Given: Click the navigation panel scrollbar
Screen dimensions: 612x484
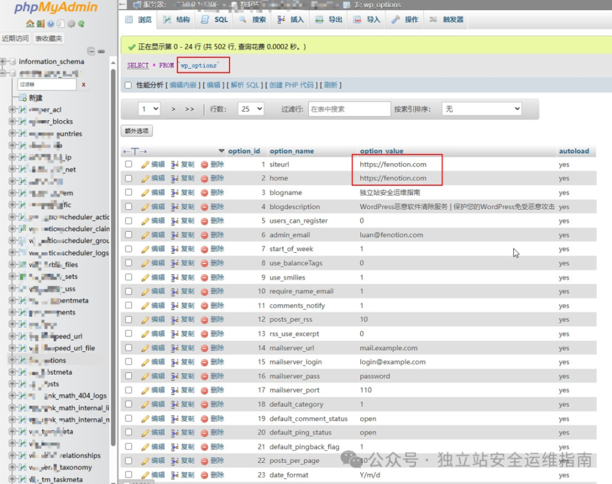Looking at the screenshot, I should 113,258.
